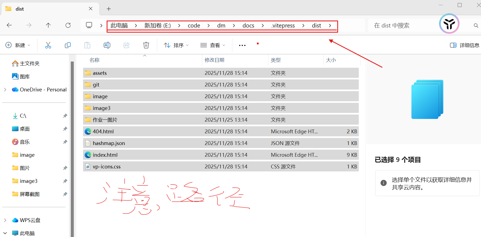Select the 作业一图片 folder
This screenshot has height=237, width=481.
click(221, 120)
